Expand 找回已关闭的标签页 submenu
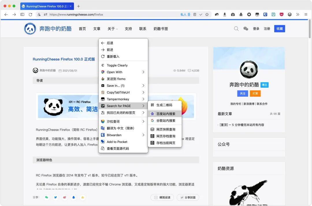This screenshot has height=206, width=312. pos(123,113)
